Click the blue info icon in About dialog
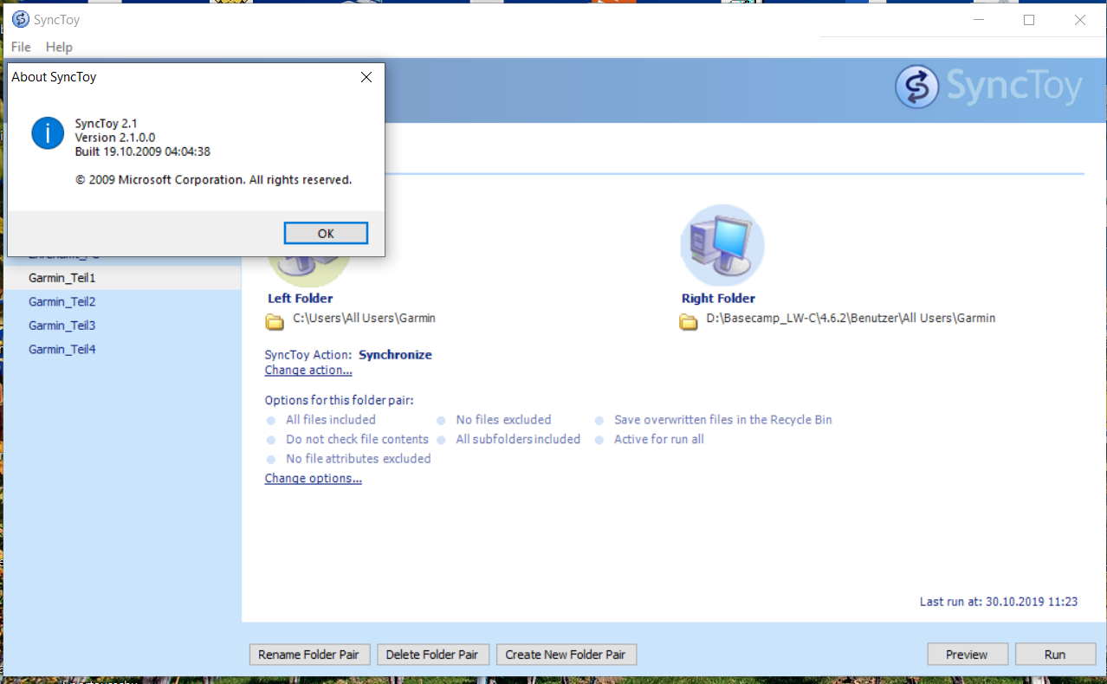The width and height of the screenshot is (1107, 684). (x=48, y=133)
